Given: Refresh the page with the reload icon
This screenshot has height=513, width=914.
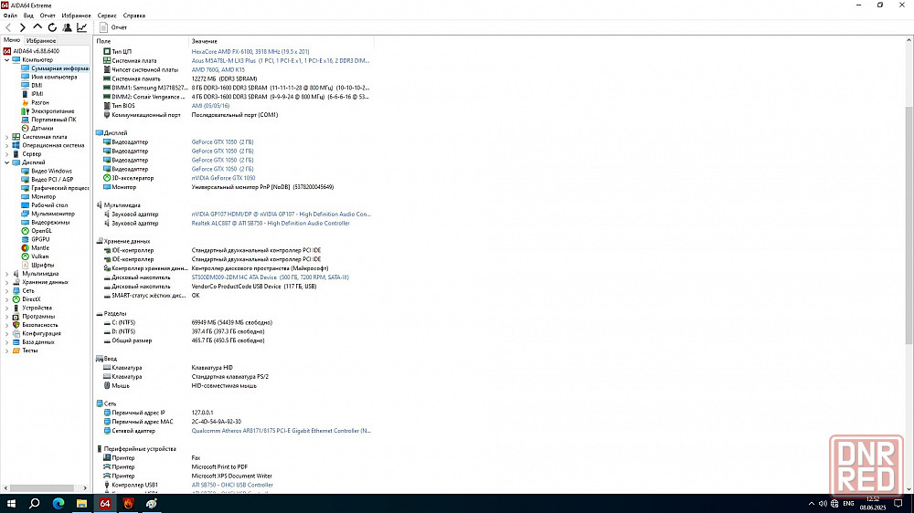Looking at the screenshot, I should click(x=52, y=27).
